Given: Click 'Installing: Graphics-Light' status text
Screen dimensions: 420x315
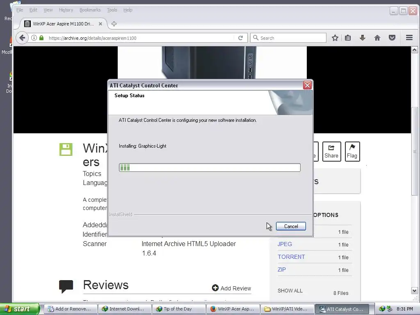Looking at the screenshot, I should pos(142,146).
